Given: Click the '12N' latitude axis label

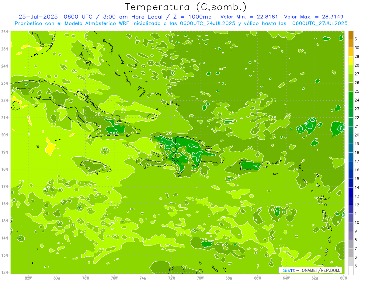Looking at the screenshot, I should [5, 272].
